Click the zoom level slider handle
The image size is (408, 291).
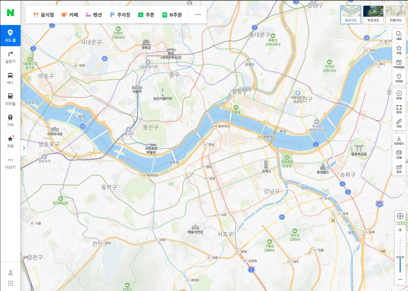[400, 257]
